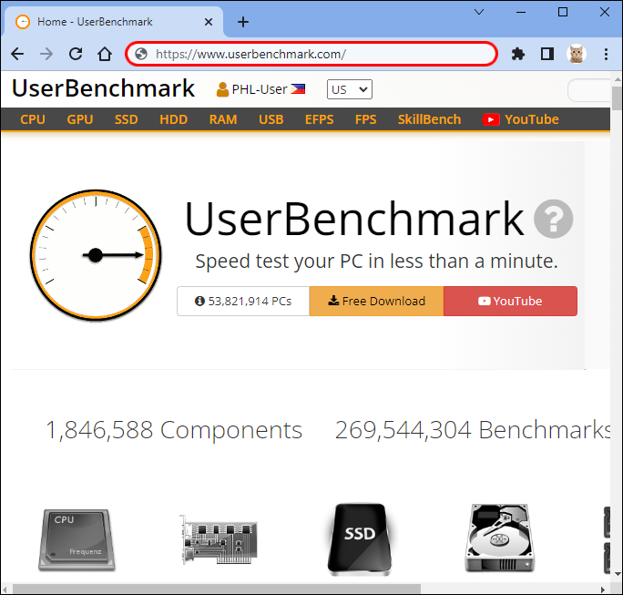623x595 pixels.
Task: Open the USB menu item
Action: (271, 119)
